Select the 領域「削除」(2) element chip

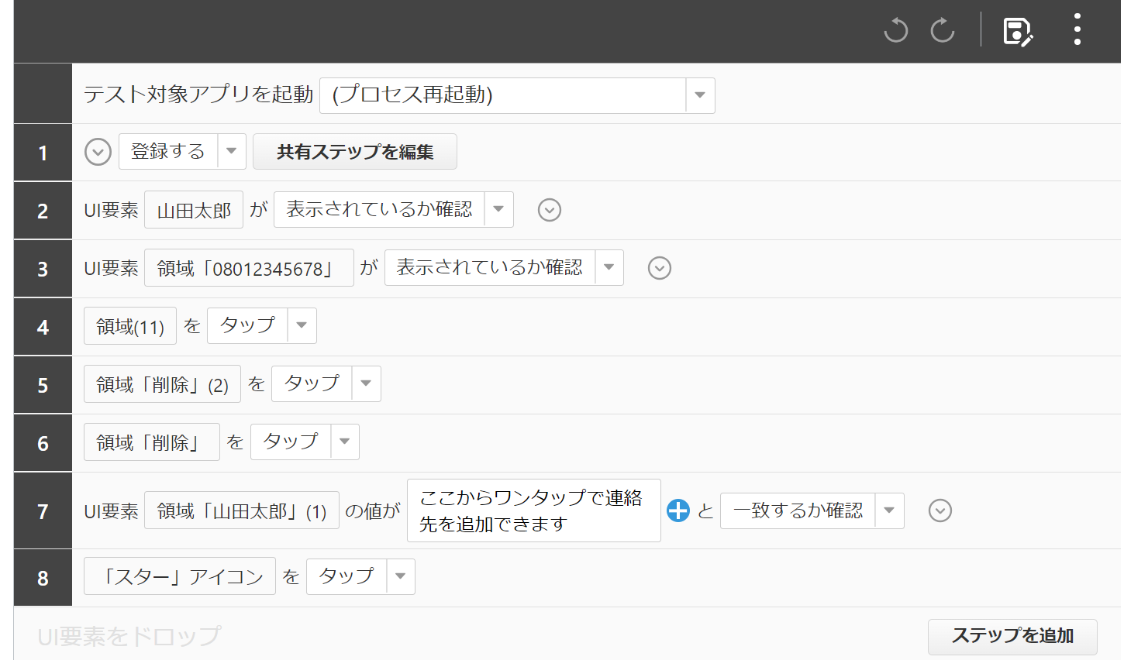[162, 384]
